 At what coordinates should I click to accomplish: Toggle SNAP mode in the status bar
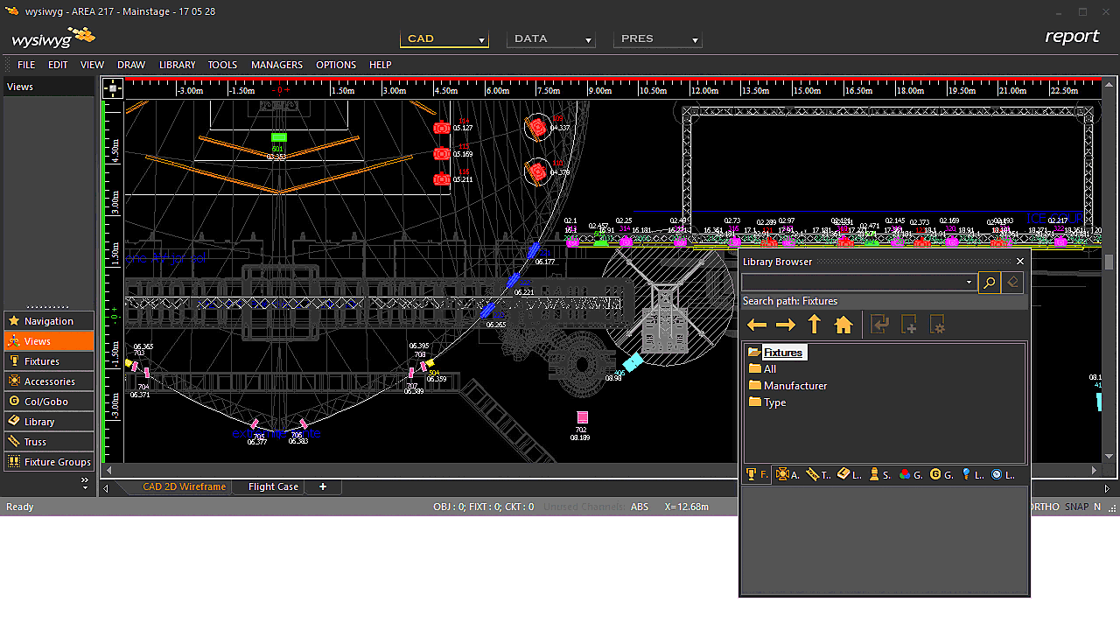tap(1076, 507)
